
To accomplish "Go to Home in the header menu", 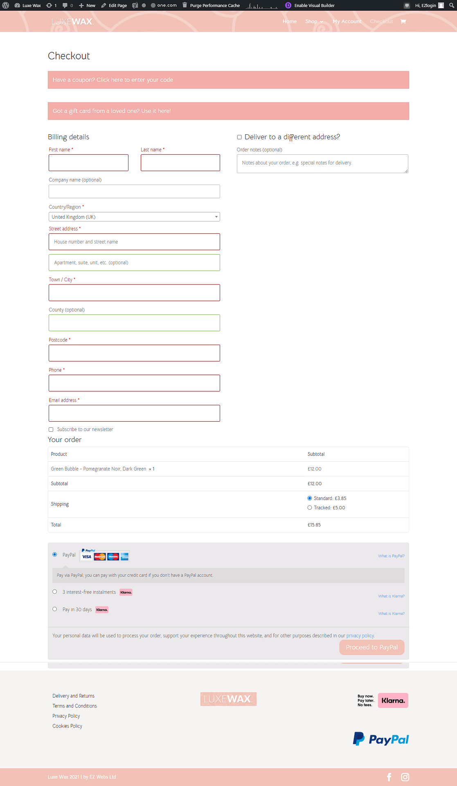I will pyautogui.click(x=290, y=21).
